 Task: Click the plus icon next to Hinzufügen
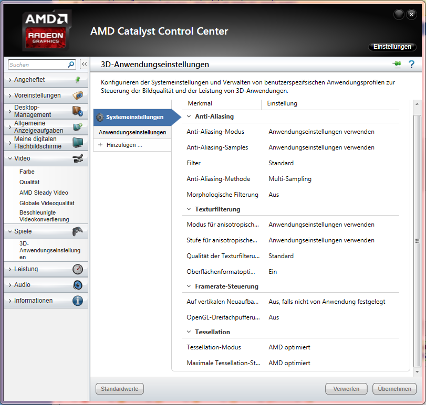pos(100,145)
